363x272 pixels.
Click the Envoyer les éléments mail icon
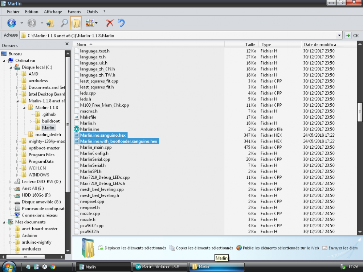tap(325, 248)
